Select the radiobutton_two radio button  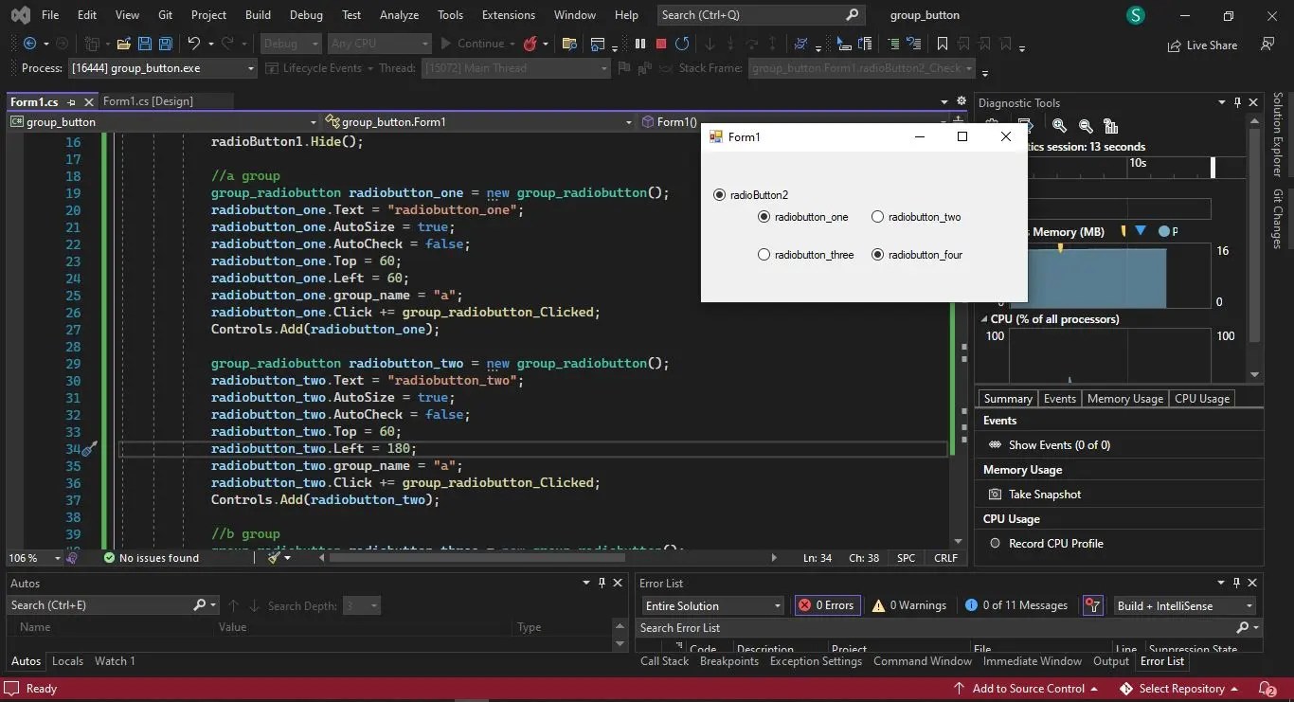(x=876, y=216)
